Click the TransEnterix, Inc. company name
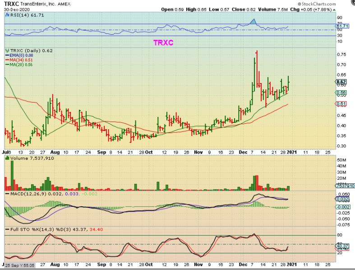 click(x=38, y=4)
